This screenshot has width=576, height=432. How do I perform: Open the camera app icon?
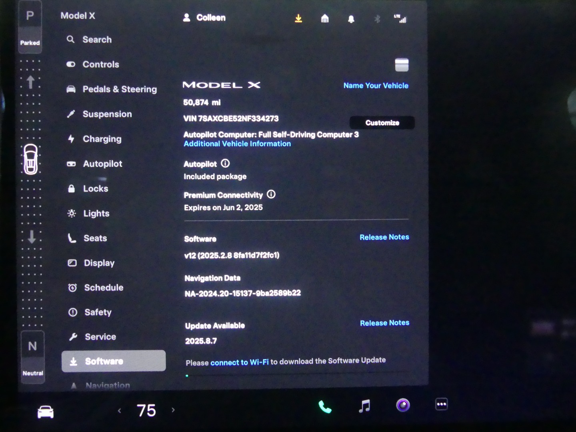point(403,405)
